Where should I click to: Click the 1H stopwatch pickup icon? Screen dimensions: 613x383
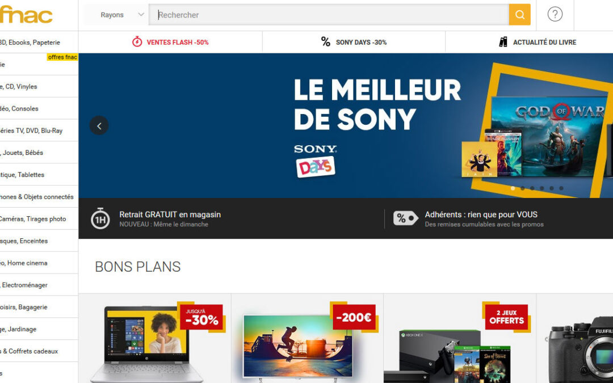[100, 218]
